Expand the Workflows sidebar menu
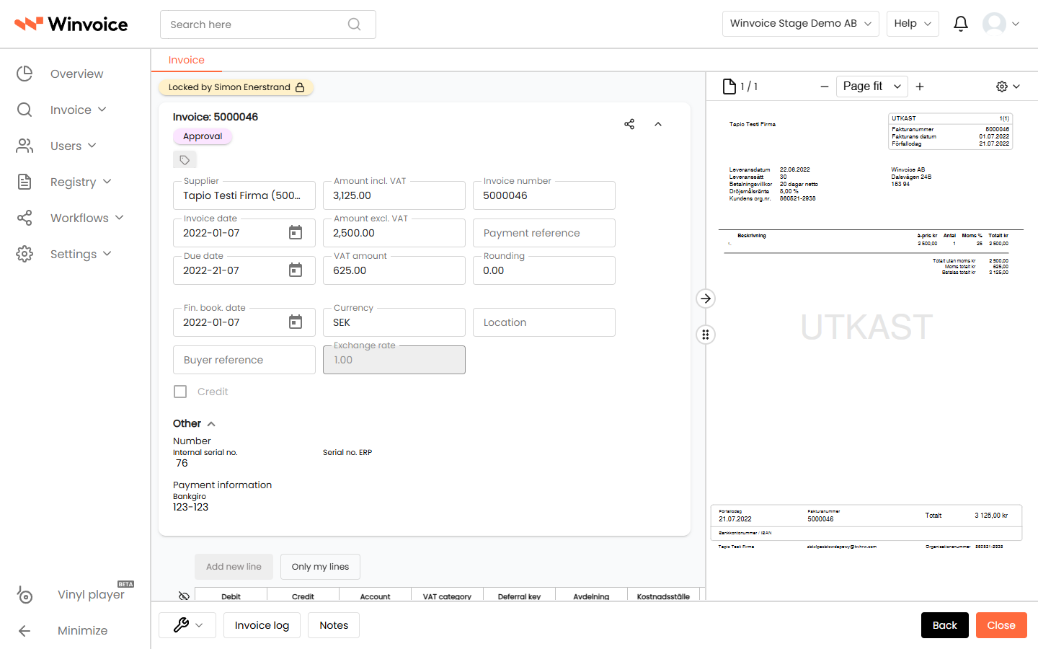1038x649 pixels. [79, 218]
